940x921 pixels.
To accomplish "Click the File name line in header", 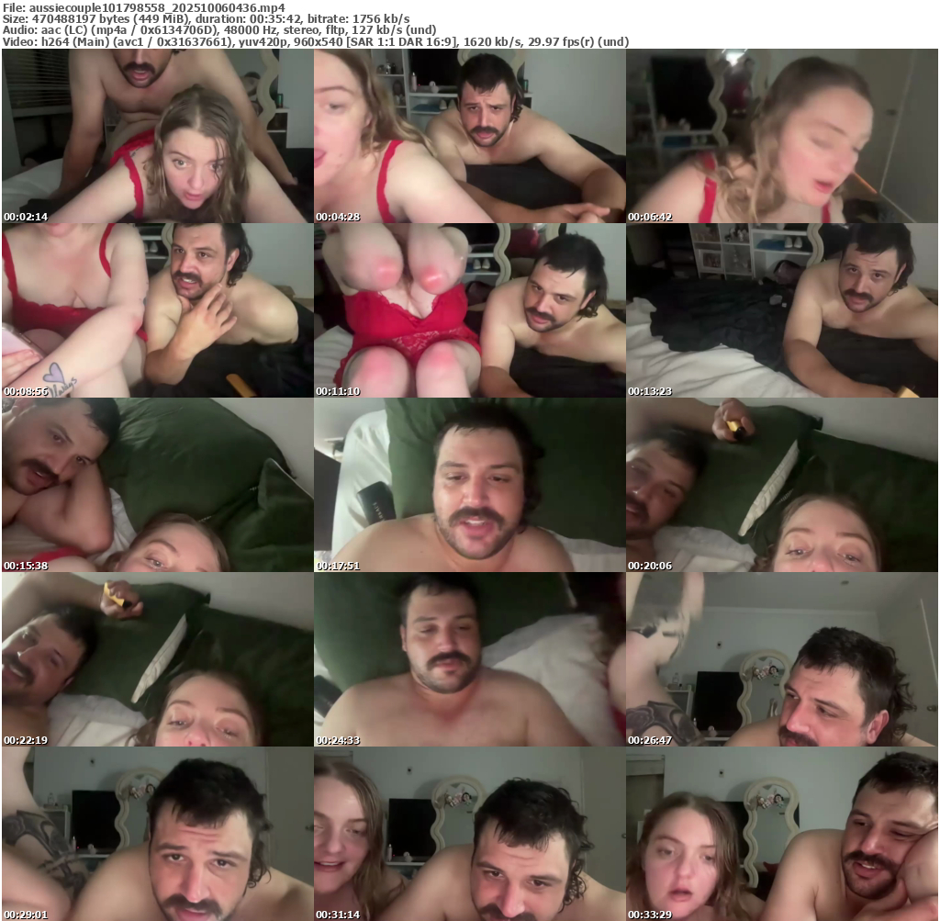I will click(x=143, y=6).
